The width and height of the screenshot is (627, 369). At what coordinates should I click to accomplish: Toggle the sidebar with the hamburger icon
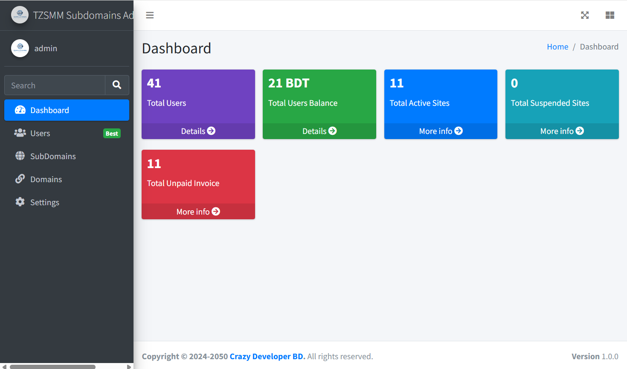coord(150,15)
